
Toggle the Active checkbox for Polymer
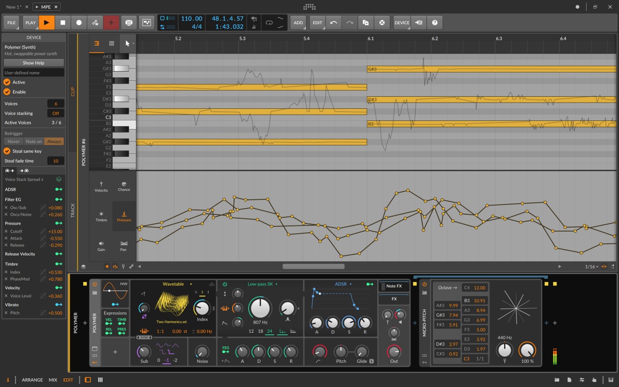pyautogui.click(x=7, y=82)
